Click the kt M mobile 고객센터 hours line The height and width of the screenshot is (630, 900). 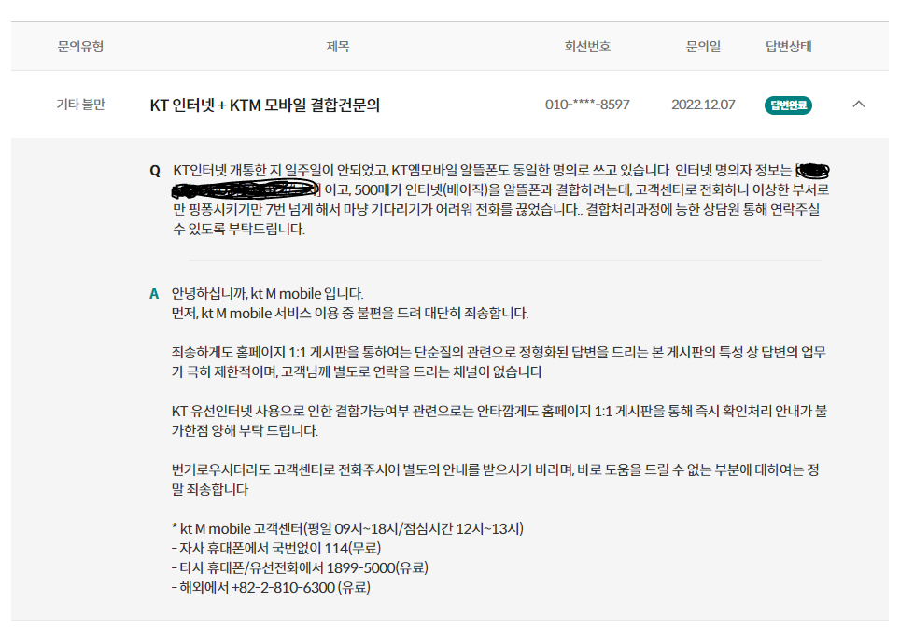click(x=347, y=528)
